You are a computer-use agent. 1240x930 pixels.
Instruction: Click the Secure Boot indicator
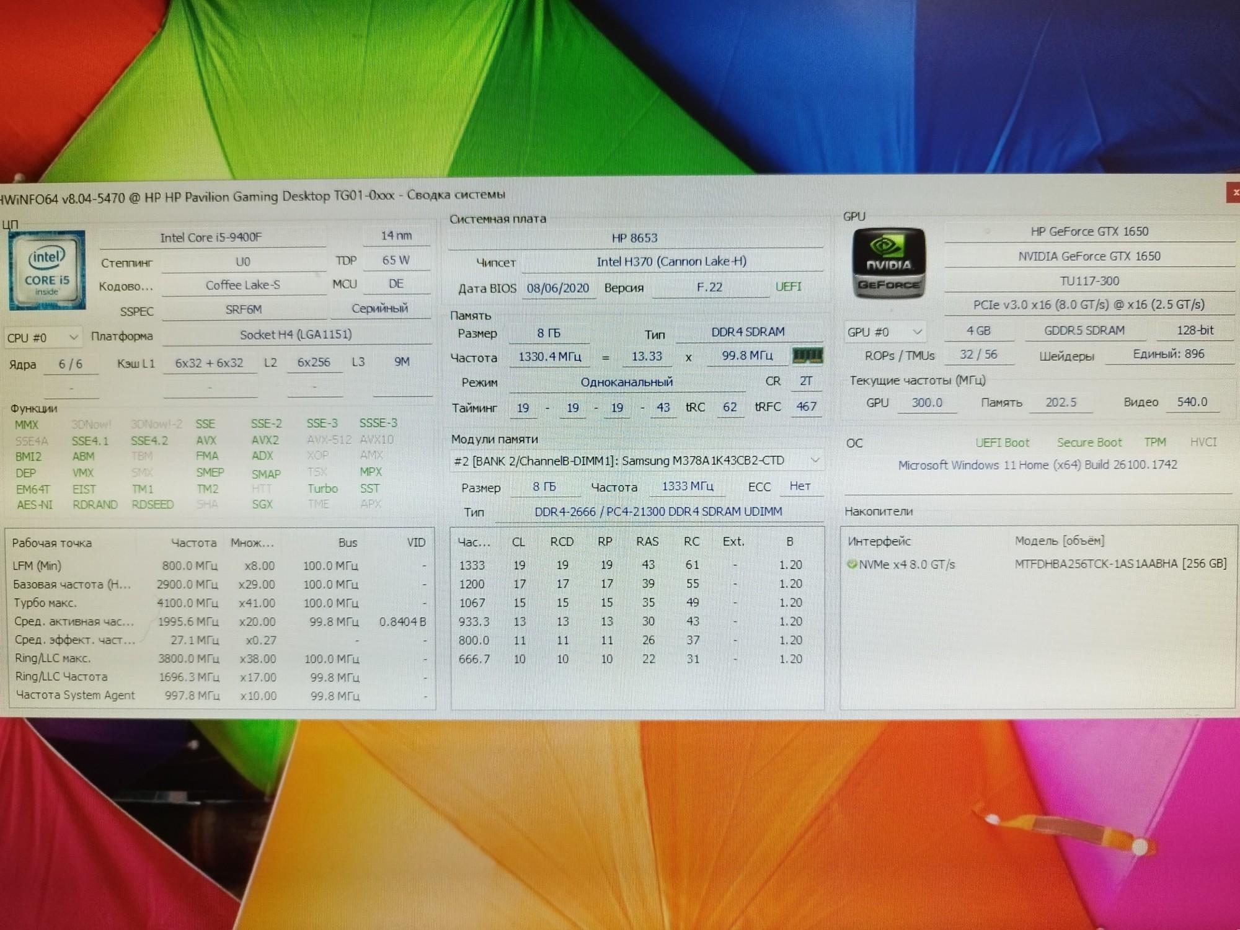click(1089, 443)
